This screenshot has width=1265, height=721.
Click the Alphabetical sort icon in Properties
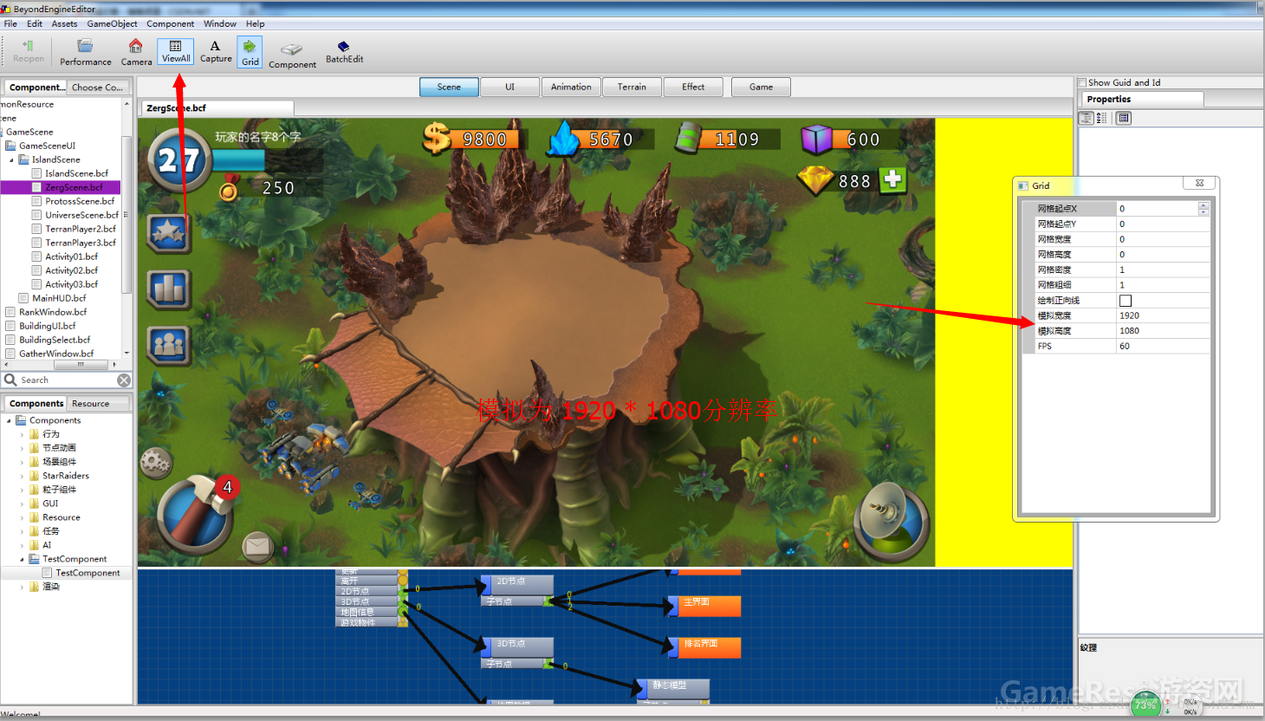(x=1102, y=118)
